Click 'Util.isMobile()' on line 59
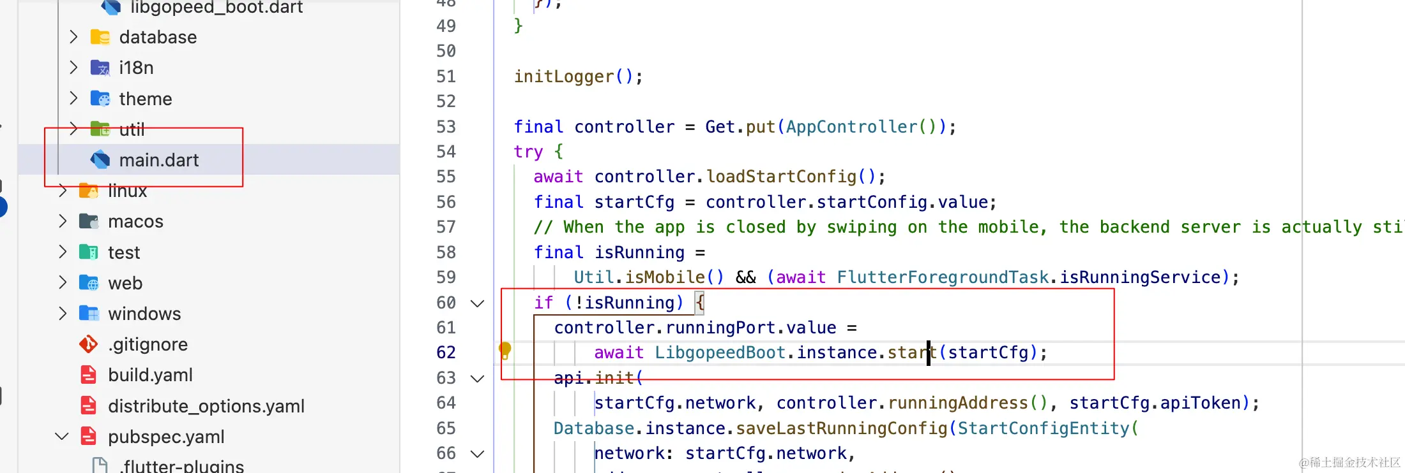Screen dimensions: 1405x473 (x=649, y=277)
